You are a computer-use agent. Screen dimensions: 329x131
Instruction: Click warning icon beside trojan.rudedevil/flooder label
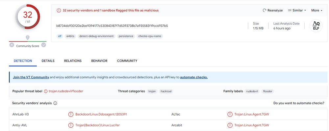point(46,91)
